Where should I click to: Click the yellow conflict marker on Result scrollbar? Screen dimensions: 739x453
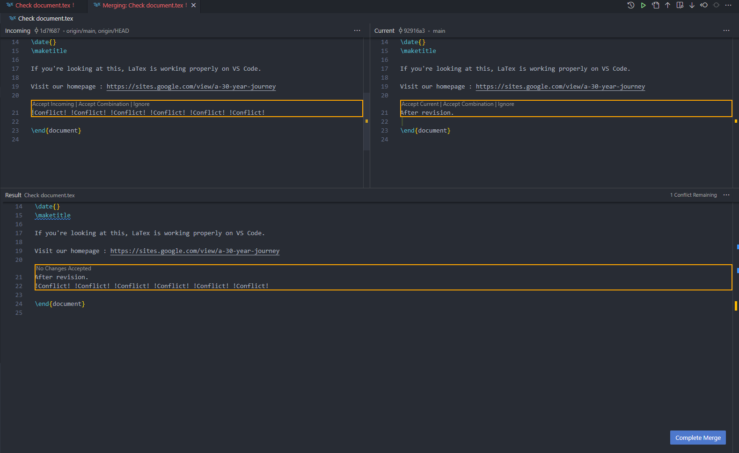coord(736,306)
